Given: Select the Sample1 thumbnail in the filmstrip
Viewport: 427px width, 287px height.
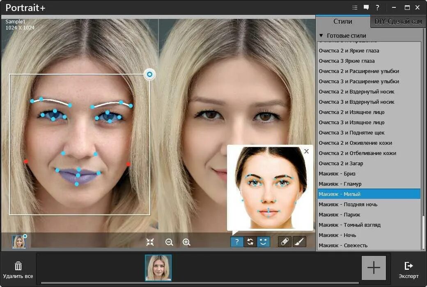Looking at the screenshot, I should pyautogui.click(x=158, y=268).
